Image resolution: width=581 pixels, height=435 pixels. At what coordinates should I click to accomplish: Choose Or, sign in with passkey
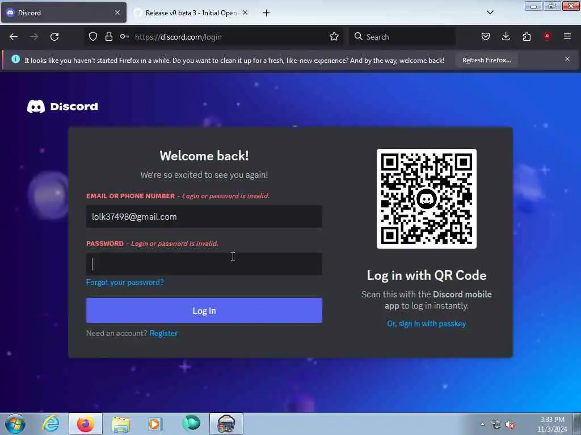pyautogui.click(x=427, y=323)
